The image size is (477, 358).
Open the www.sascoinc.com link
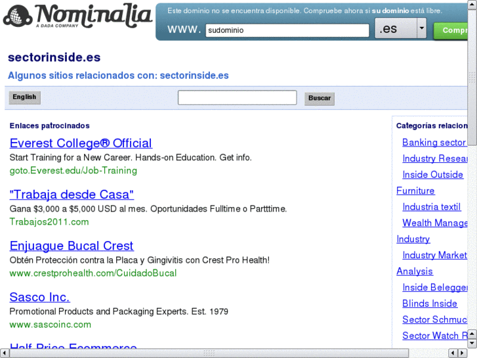coord(51,324)
